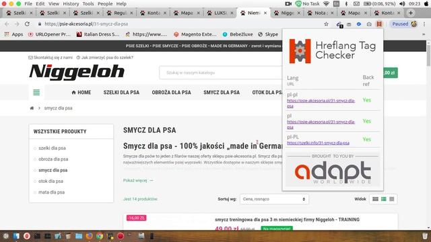Open the Apps bookmarks shortcut
Screen dimensions: 431x242
click(x=13, y=34)
